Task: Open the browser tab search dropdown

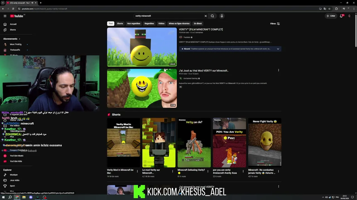Action: [3, 3]
